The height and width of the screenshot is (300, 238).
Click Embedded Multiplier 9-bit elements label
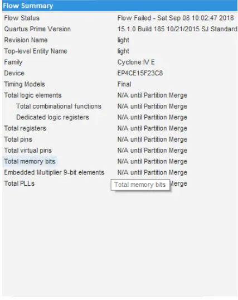click(54, 172)
